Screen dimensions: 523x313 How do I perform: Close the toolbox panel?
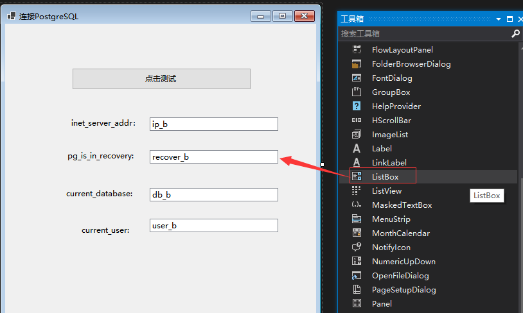point(520,19)
